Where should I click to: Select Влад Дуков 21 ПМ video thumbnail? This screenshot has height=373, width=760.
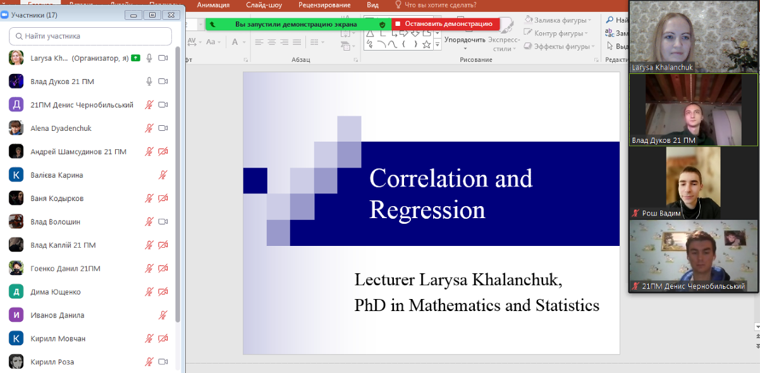tap(694, 109)
